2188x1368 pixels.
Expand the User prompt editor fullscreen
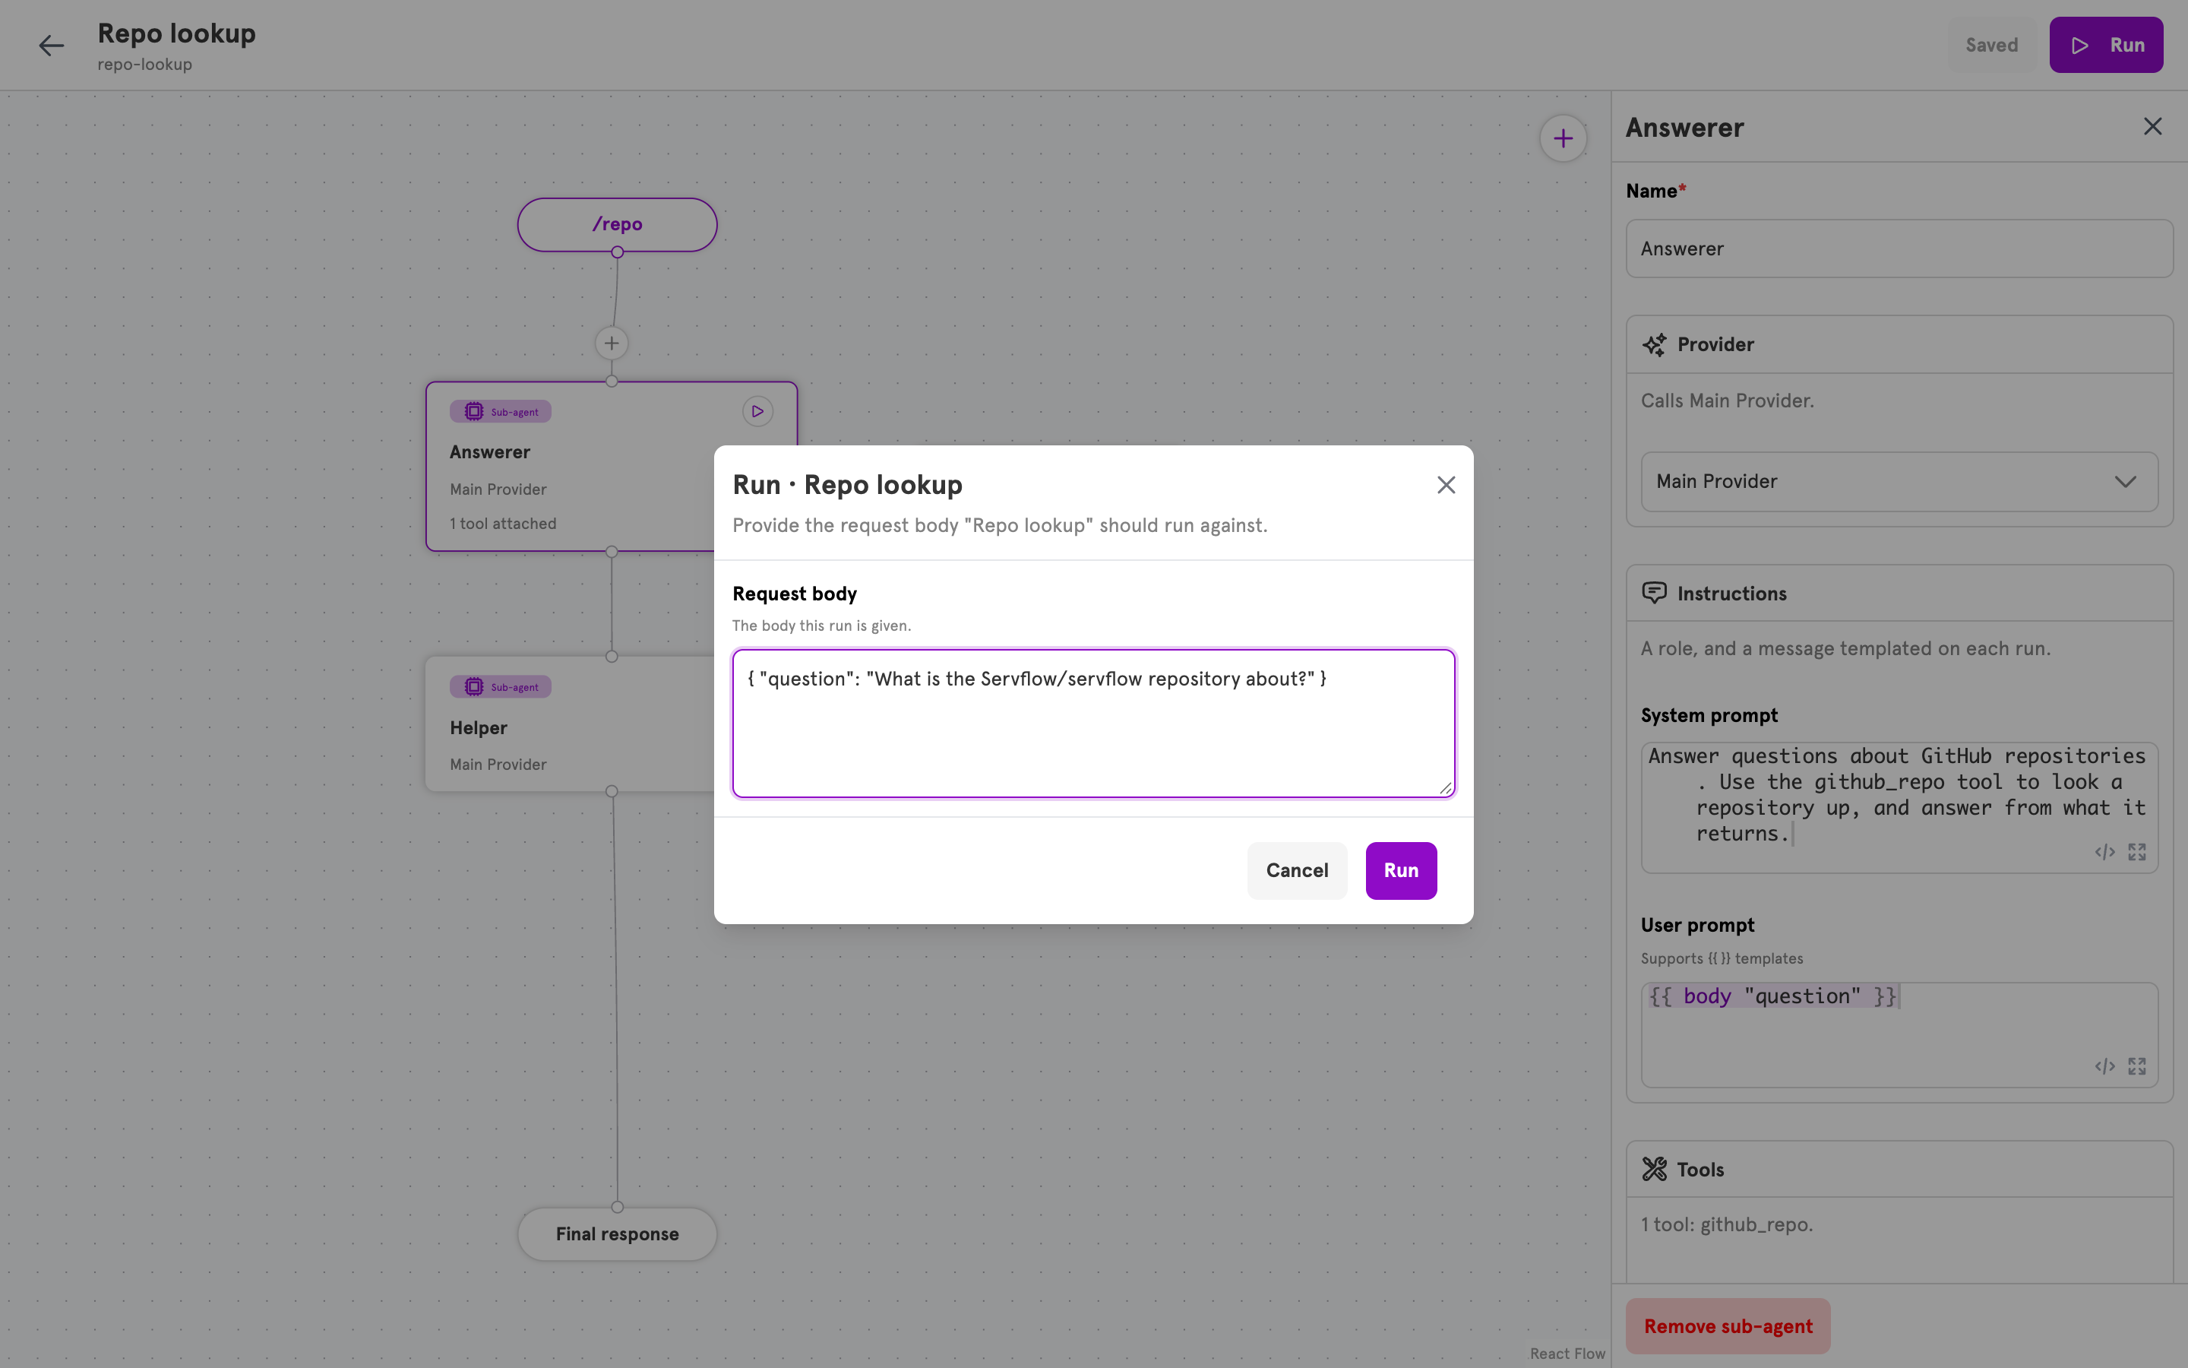pyautogui.click(x=2137, y=1067)
